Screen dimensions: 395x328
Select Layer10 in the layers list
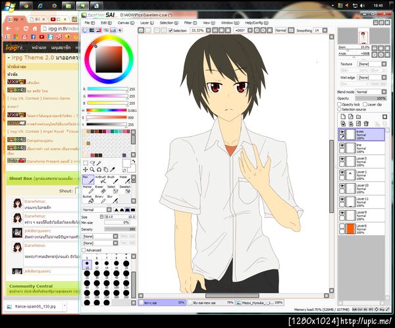click(361, 188)
